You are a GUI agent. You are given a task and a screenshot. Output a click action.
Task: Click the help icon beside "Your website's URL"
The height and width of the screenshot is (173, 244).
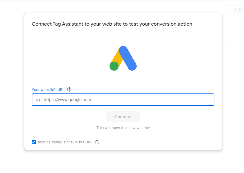coord(69,90)
